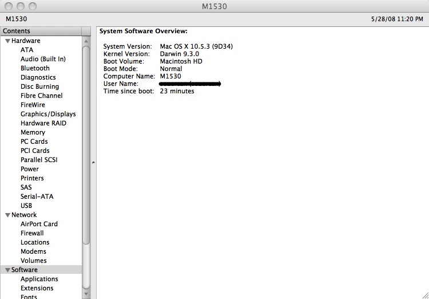
Task: Open Graphics/Displays information
Action: tap(48, 114)
